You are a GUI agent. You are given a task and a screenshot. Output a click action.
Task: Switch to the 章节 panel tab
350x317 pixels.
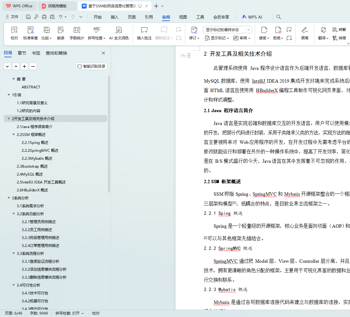pyautogui.click(x=22, y=53)
